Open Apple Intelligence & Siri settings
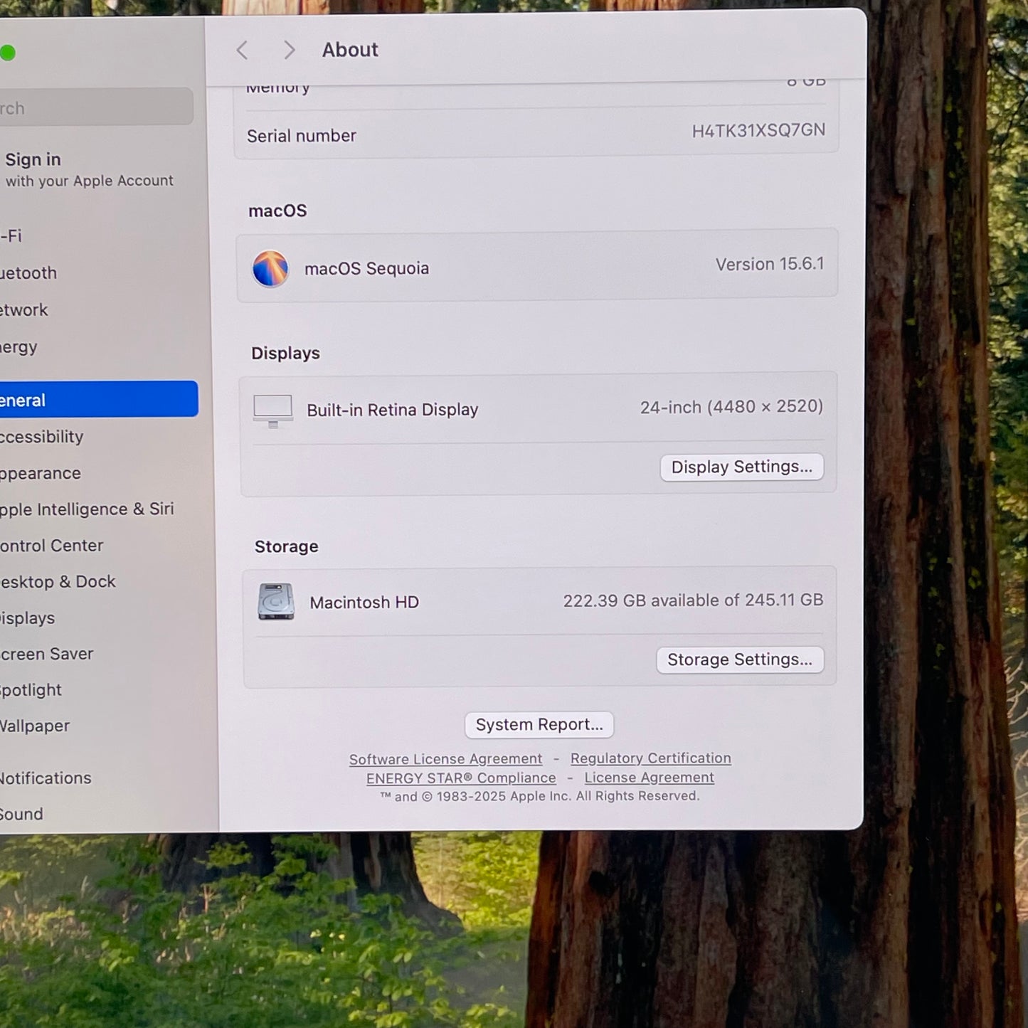Image resolution: width=1028 pixels, height=1028 pixels. click(87, 509)
